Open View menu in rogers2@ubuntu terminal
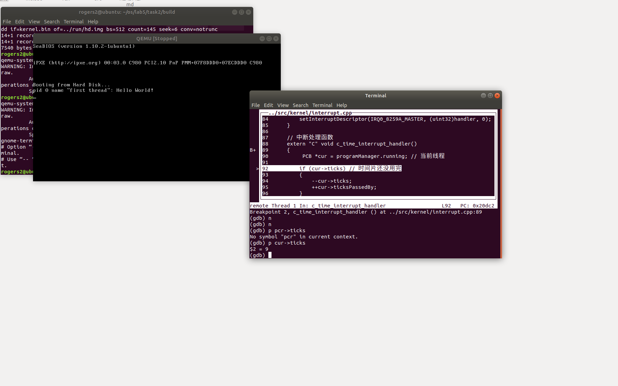Image resolution: width=618 pixels, height=386 pixels. pos(34,22)
